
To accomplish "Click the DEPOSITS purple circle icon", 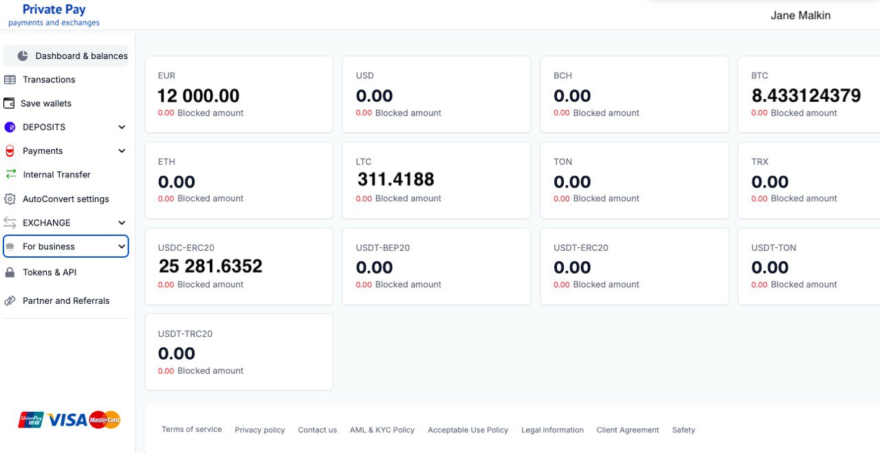I will pos(10,127).
